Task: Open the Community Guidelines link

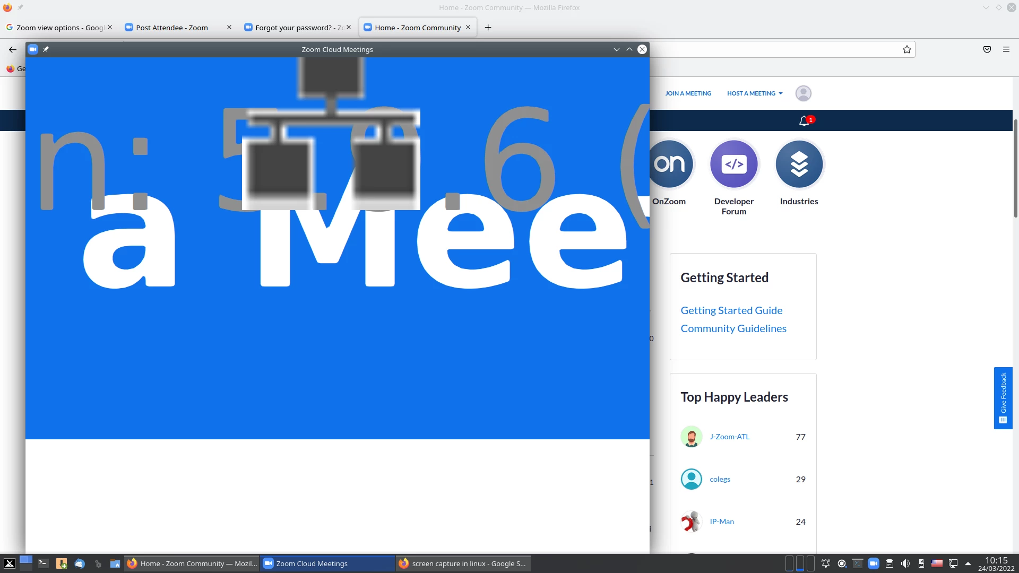Action: click(x=733, y=328)
